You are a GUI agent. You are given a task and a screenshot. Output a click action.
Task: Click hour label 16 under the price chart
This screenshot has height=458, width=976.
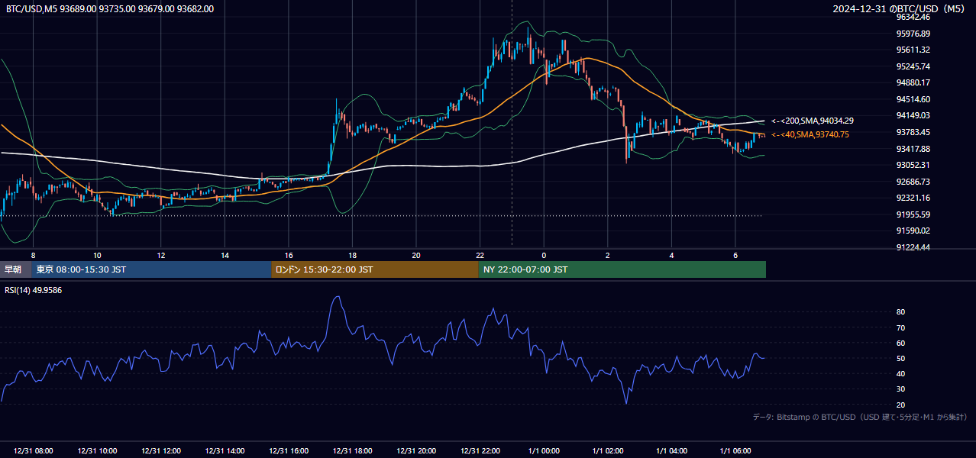coord(289,255)
